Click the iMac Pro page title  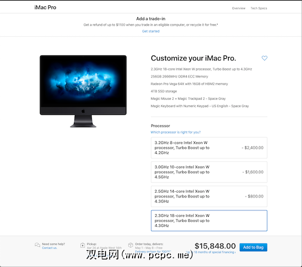[x=45, y=7]
